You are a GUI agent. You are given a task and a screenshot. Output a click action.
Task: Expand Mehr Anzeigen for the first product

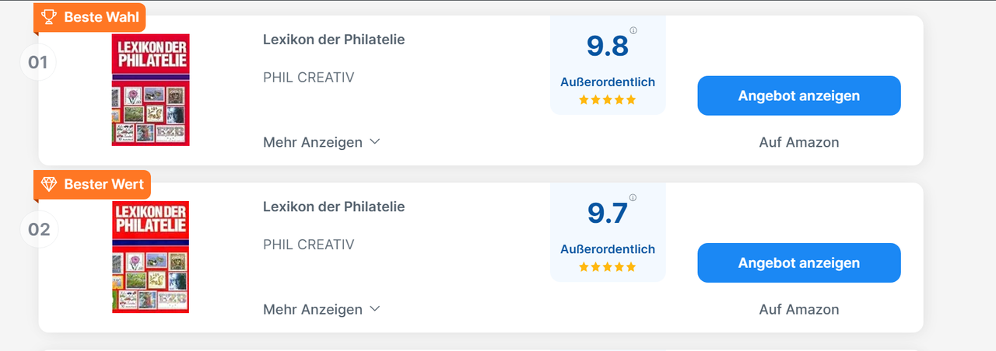(x=321, y=142)
